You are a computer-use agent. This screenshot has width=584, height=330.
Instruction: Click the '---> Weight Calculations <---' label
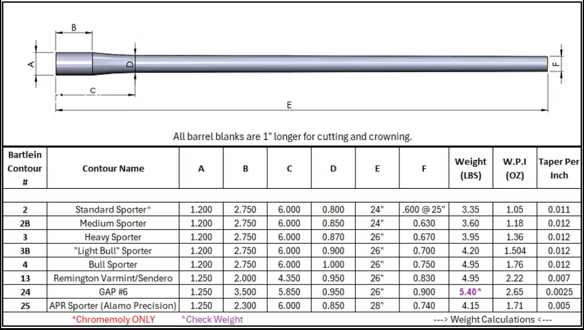(x=493, y=319)
